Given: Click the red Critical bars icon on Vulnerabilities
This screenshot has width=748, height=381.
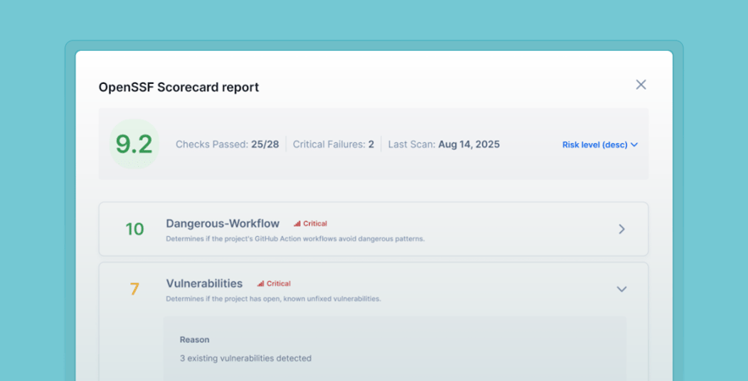Looking at the screenshot, I should tap(261, 284).
